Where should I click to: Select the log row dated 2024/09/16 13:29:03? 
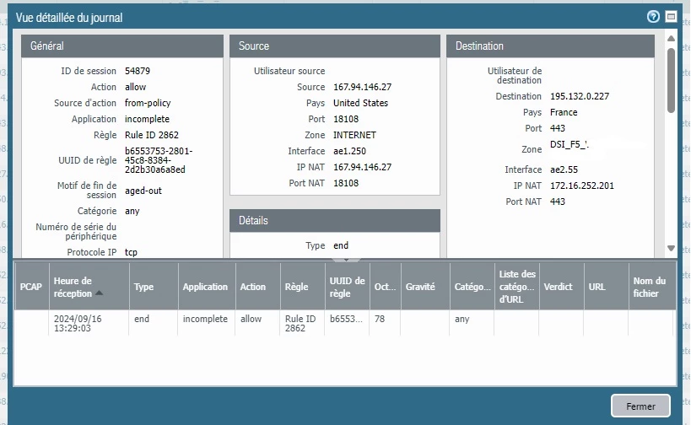pos(344,323)
